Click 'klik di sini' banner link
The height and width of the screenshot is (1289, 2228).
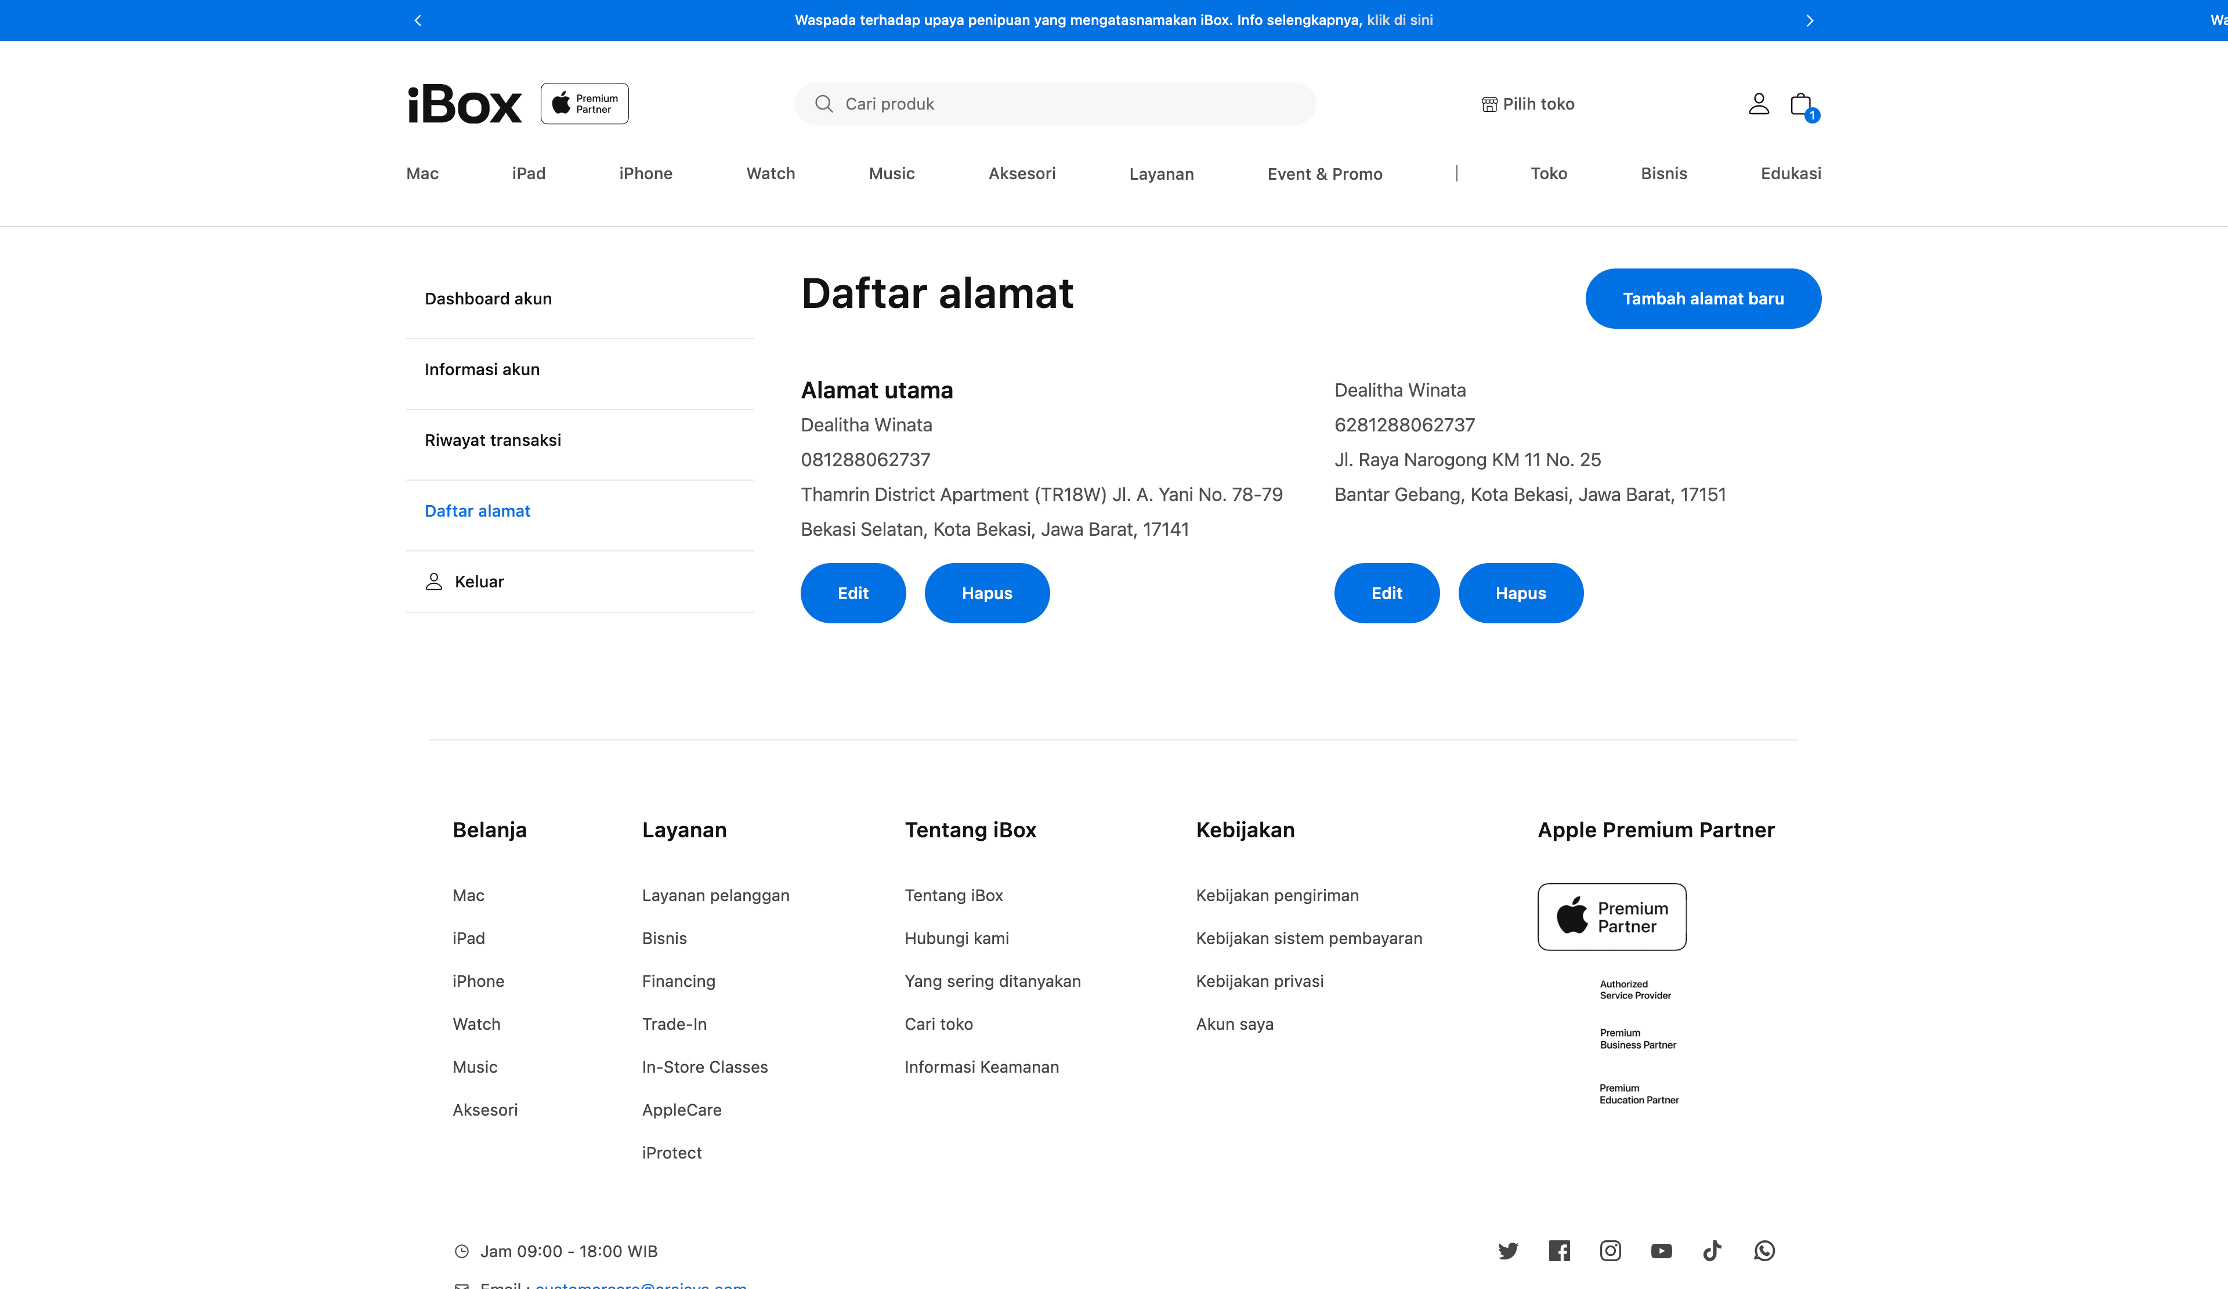pos(1399,20)
